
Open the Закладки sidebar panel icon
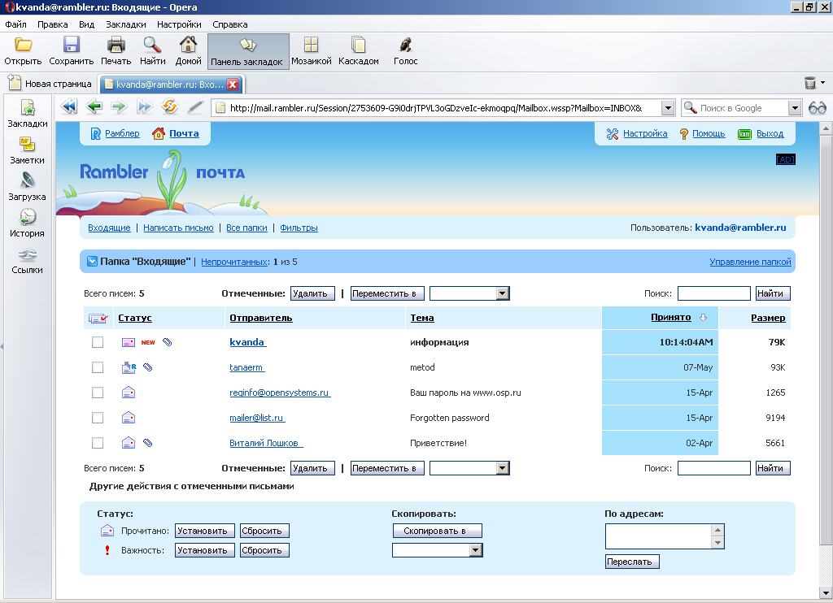coord(28,108)
